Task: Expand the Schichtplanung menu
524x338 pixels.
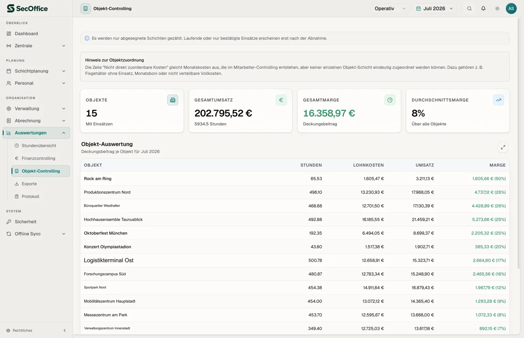Action: [36, 71]
